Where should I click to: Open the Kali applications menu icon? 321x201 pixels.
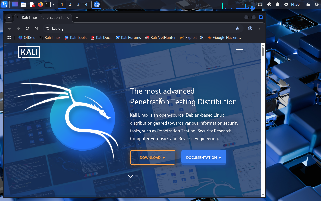(x=4, y=4)
